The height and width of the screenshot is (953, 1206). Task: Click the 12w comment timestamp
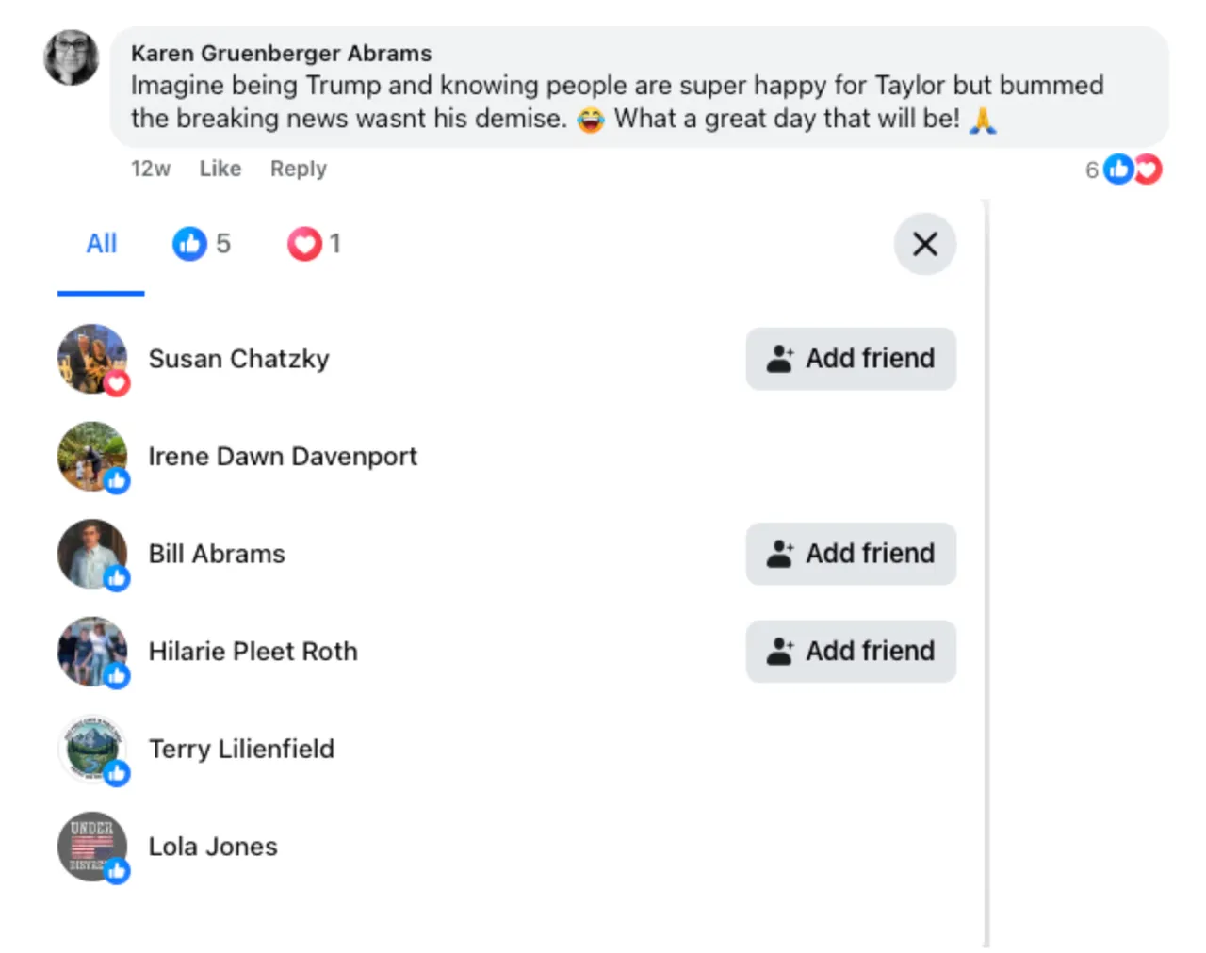[150, 169]
